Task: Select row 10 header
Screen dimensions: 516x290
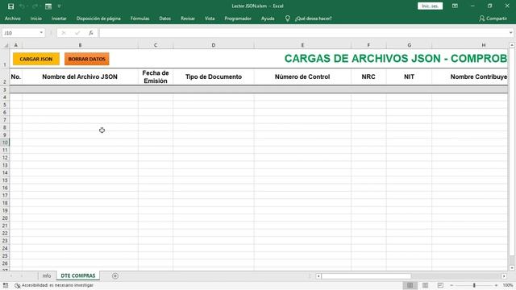Action: click(x=5, y=143)
